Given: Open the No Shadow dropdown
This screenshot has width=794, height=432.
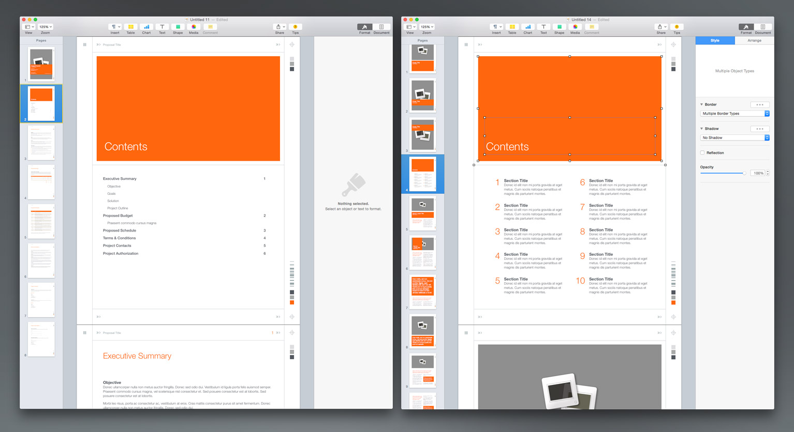Looking at the screenshot, I should [x=734, y=138].
